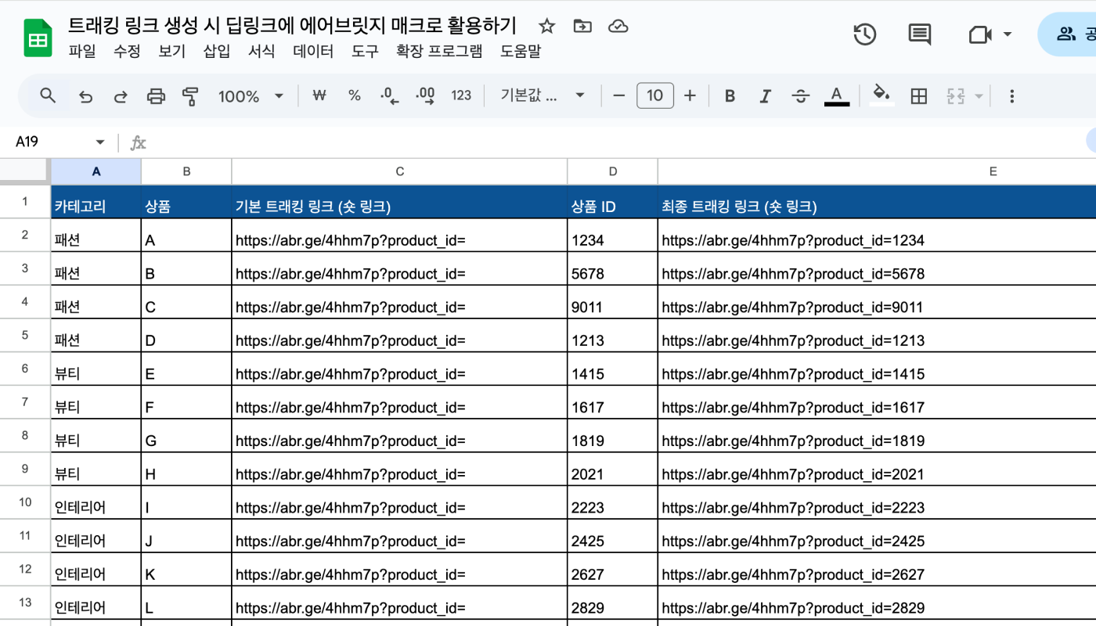The height and width of the screenshot is (626, 1096).
Task: Decrease decimal places
Action: [x=389, y=96]
